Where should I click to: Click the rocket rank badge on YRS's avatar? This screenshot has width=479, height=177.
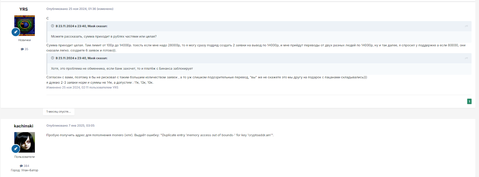(x=16, y=32)
